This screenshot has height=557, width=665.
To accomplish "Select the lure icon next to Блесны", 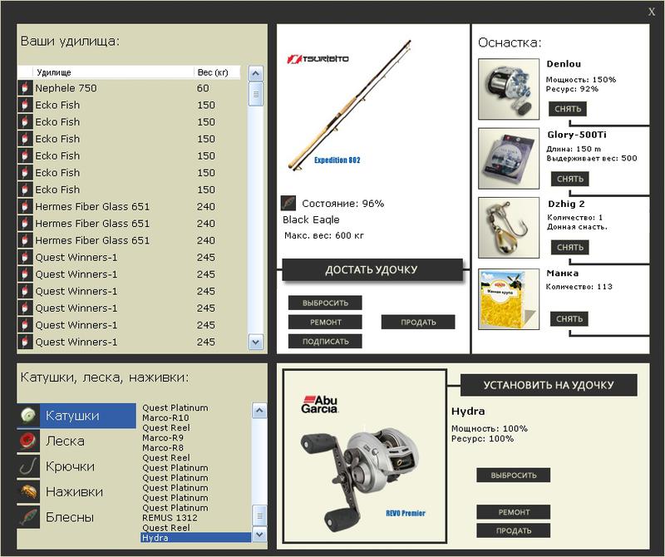I will pyautogui.click(x=28, y=517).
